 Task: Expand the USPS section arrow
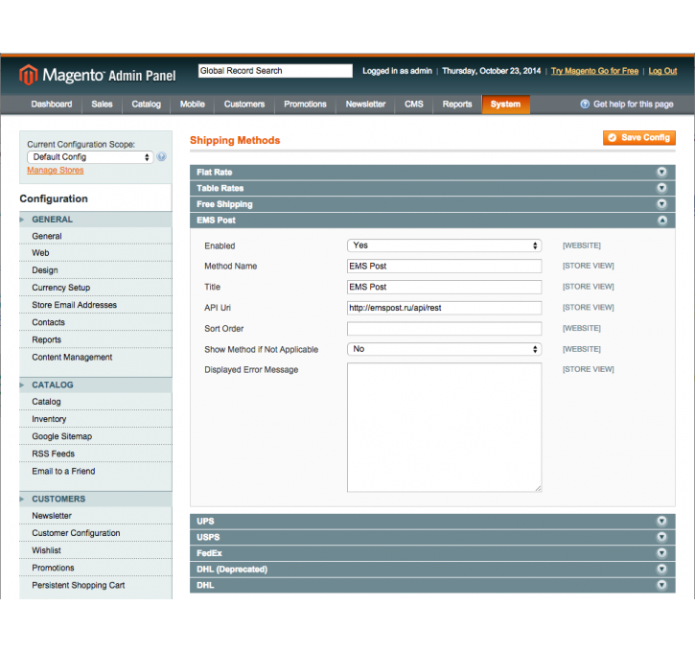click(x=661, y=537)
